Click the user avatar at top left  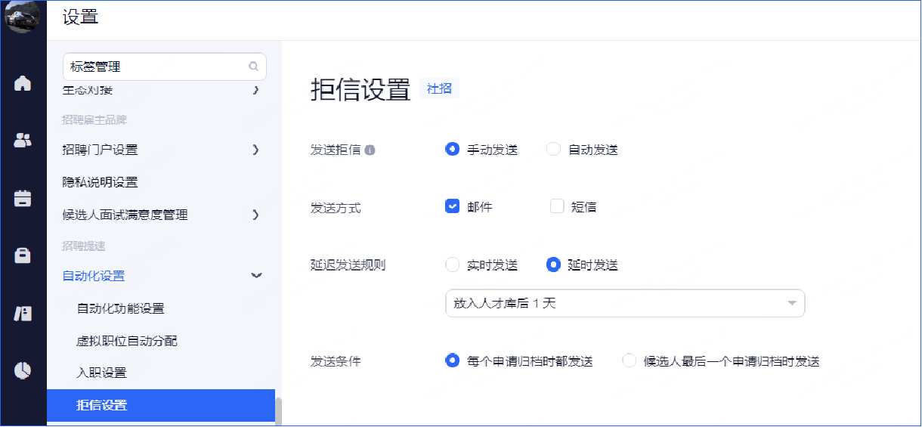pyautogui.click(x=23, y=17)
